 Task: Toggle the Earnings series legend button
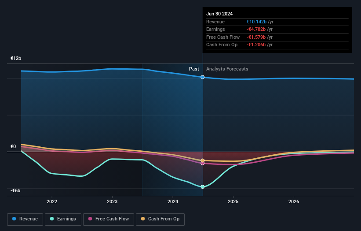[63, 219]
